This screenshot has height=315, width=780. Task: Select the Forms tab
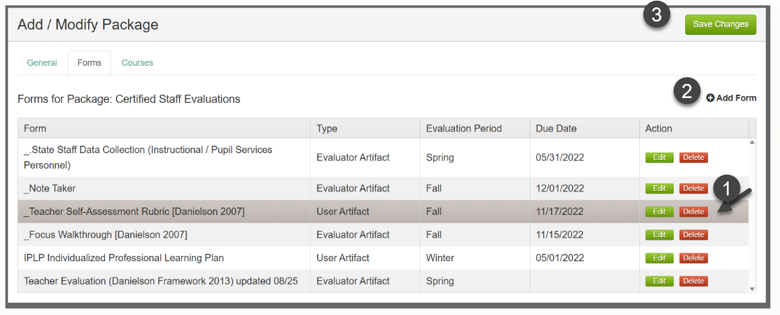click(x=90, y=62)
